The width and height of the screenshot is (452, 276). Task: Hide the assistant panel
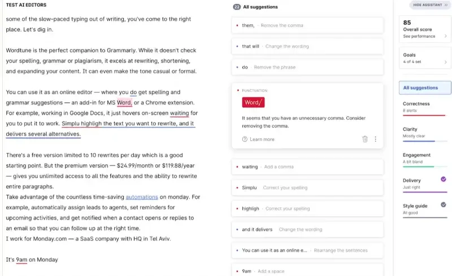tap(430, 5)
